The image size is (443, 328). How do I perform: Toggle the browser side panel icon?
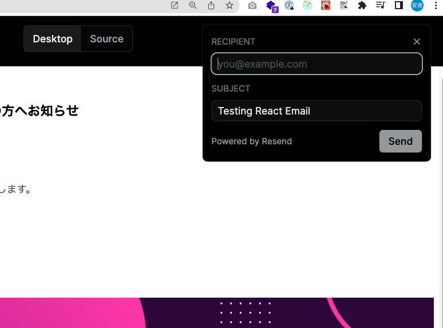click(x=399, y=5)
